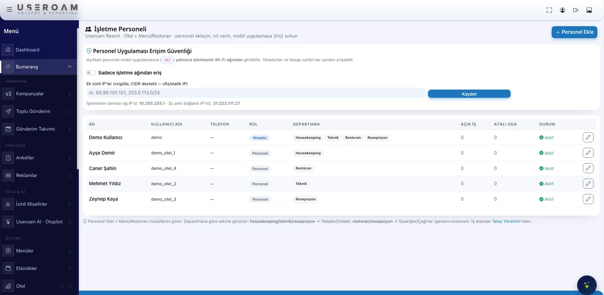This screenshot has width=604, height=295.
Task: Collapse the Bumerang menu section
Action: [69, 66]
